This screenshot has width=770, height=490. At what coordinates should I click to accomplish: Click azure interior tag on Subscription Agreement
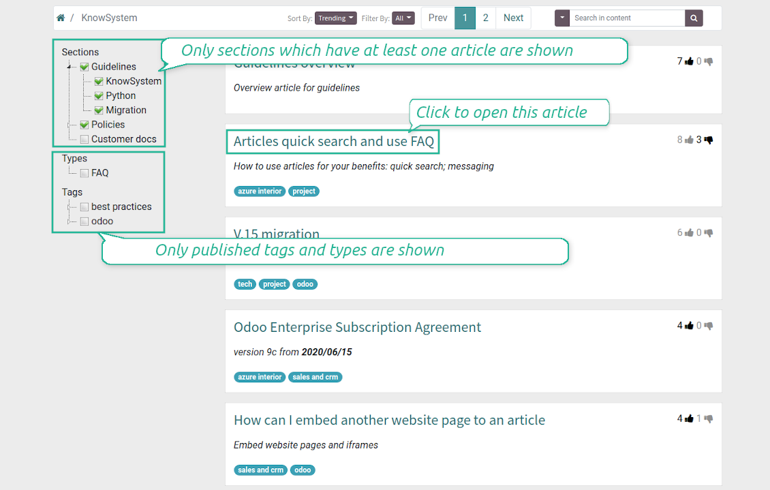click(260, 377)
